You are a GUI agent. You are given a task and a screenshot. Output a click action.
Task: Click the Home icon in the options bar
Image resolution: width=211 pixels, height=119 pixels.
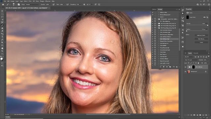click(x=3, y=4)
